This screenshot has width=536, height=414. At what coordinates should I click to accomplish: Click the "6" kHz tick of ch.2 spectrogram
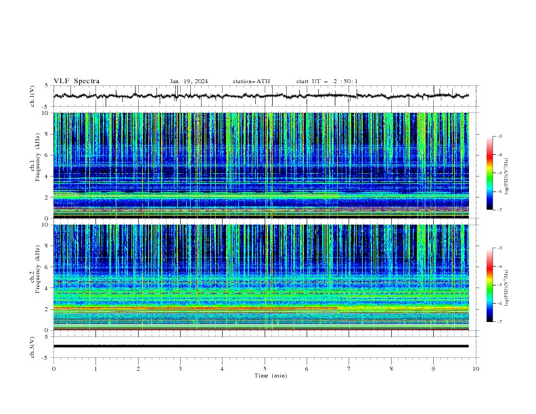(49, 267)
